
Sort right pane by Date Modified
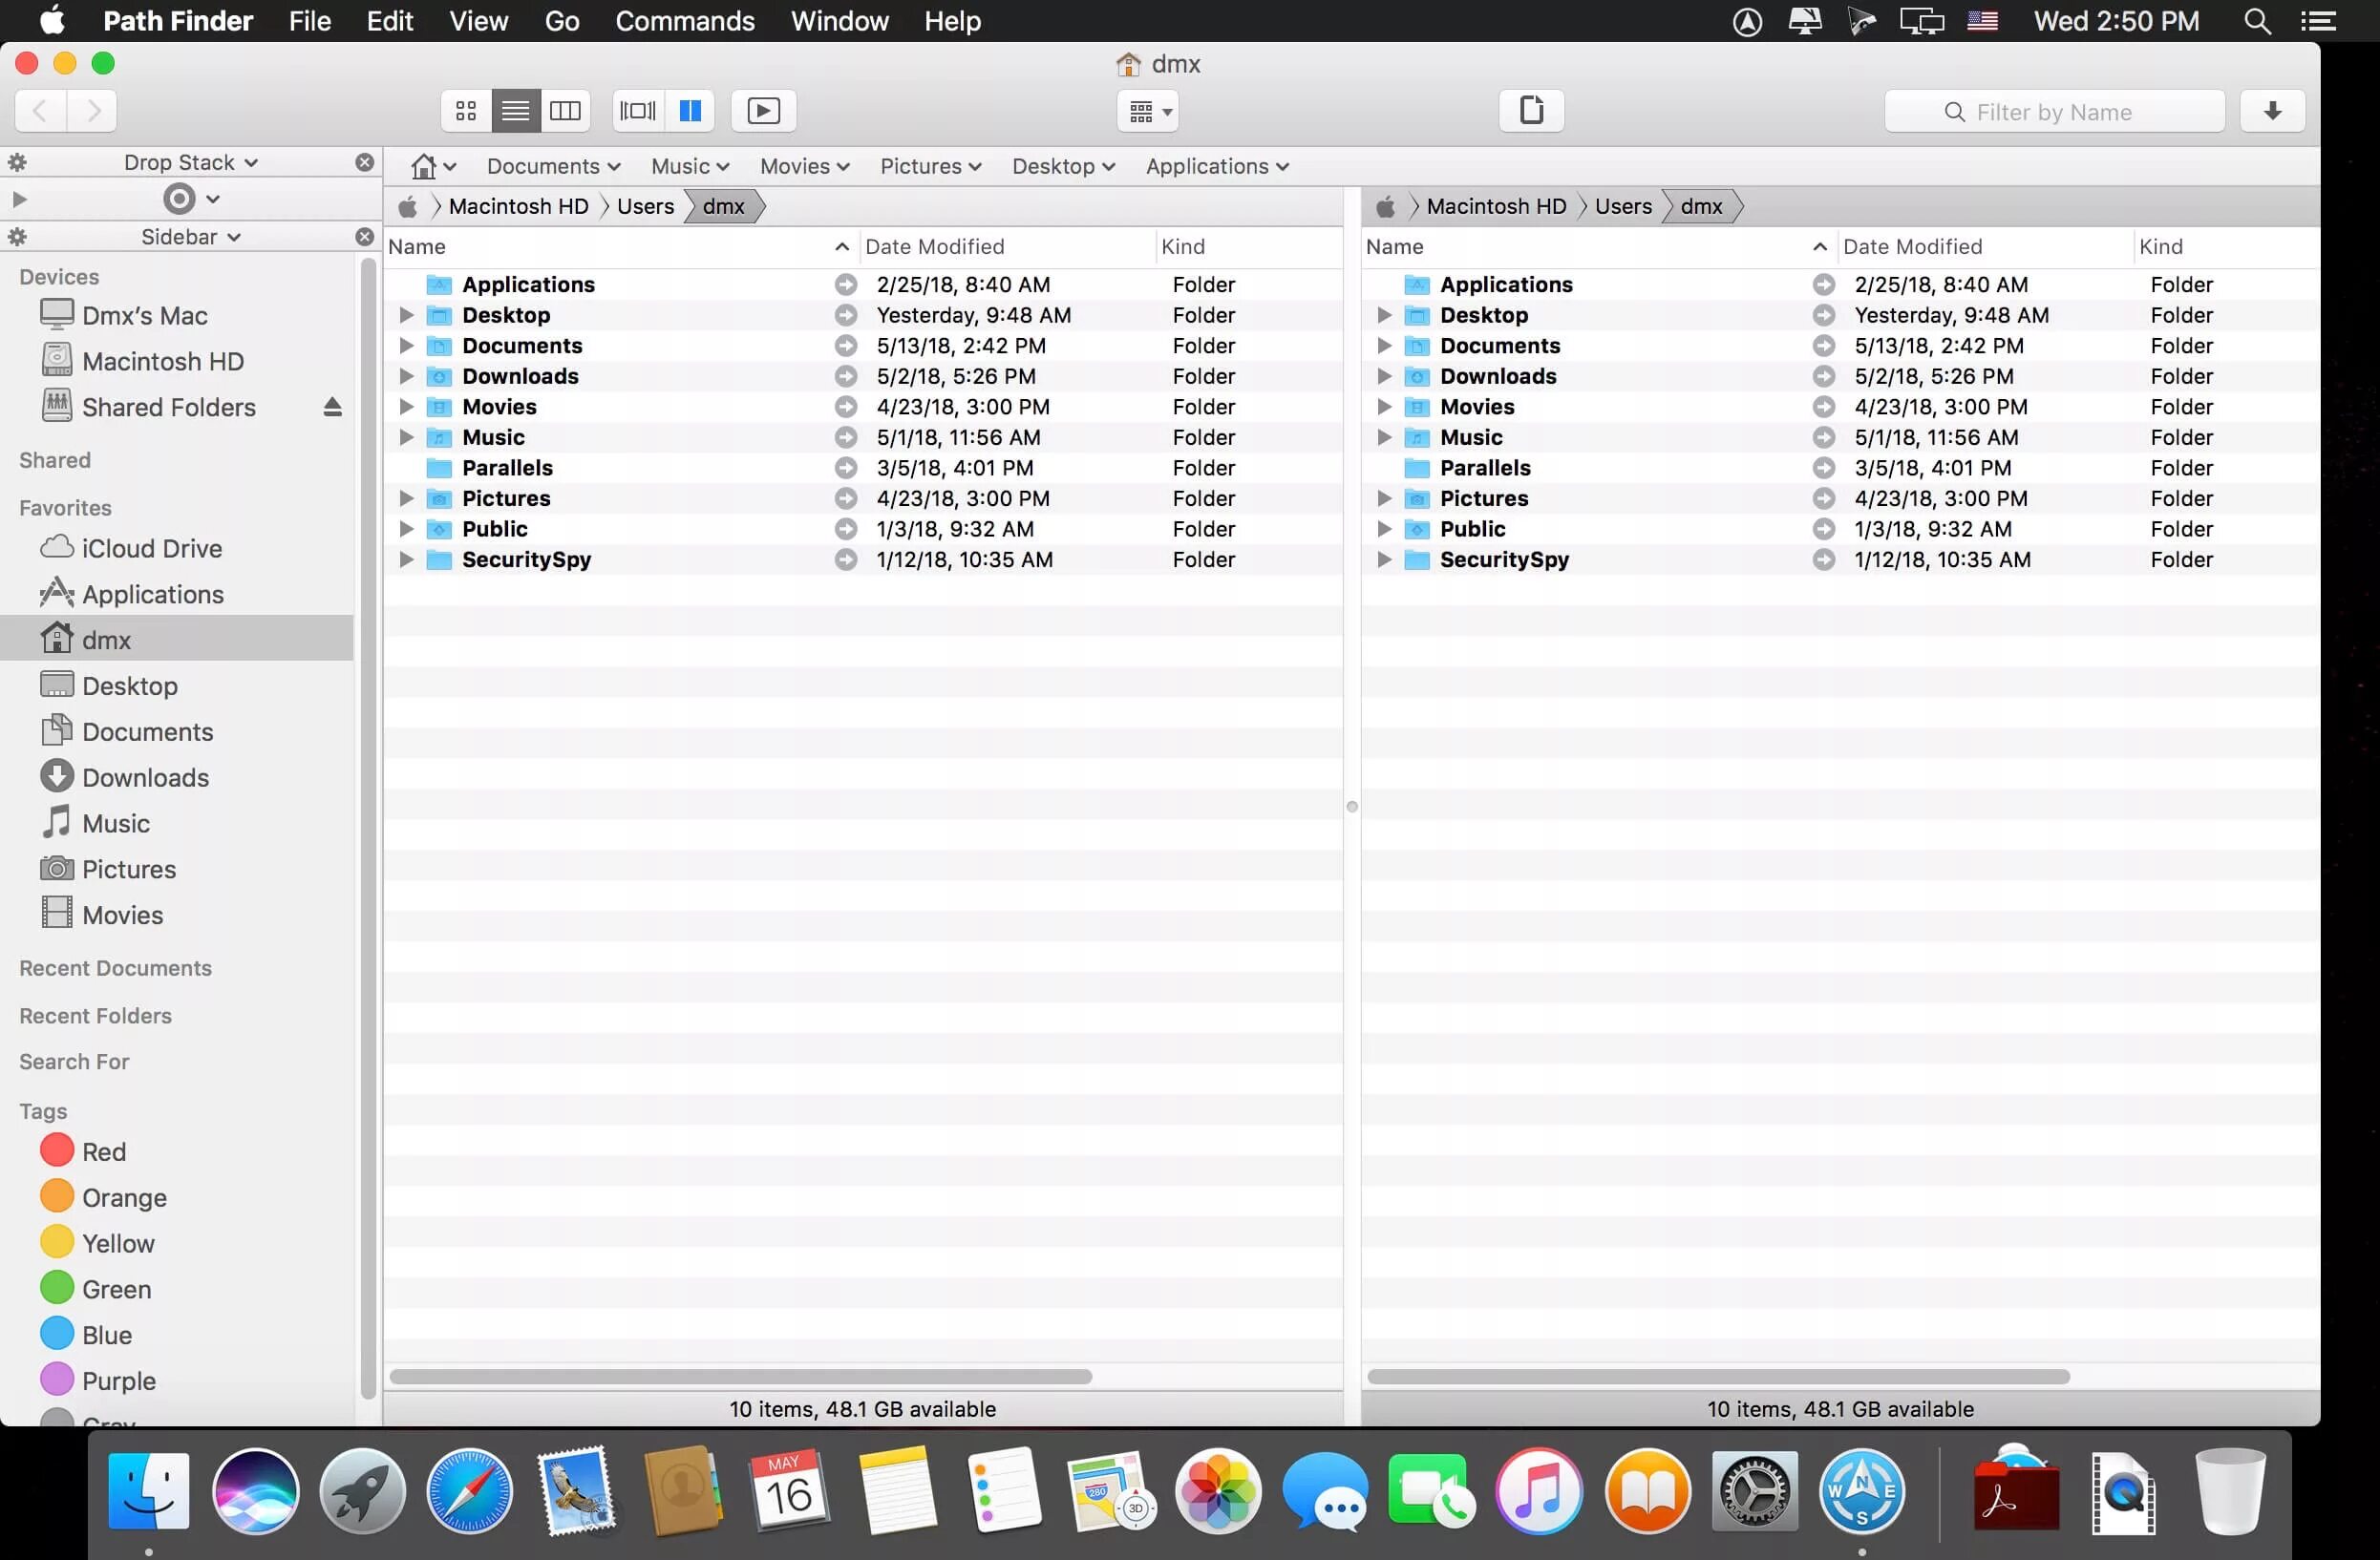1912,247
